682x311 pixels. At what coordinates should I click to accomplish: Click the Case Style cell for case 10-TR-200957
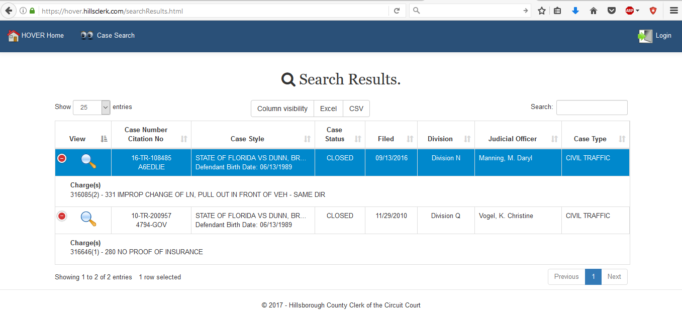coord(253,220)
